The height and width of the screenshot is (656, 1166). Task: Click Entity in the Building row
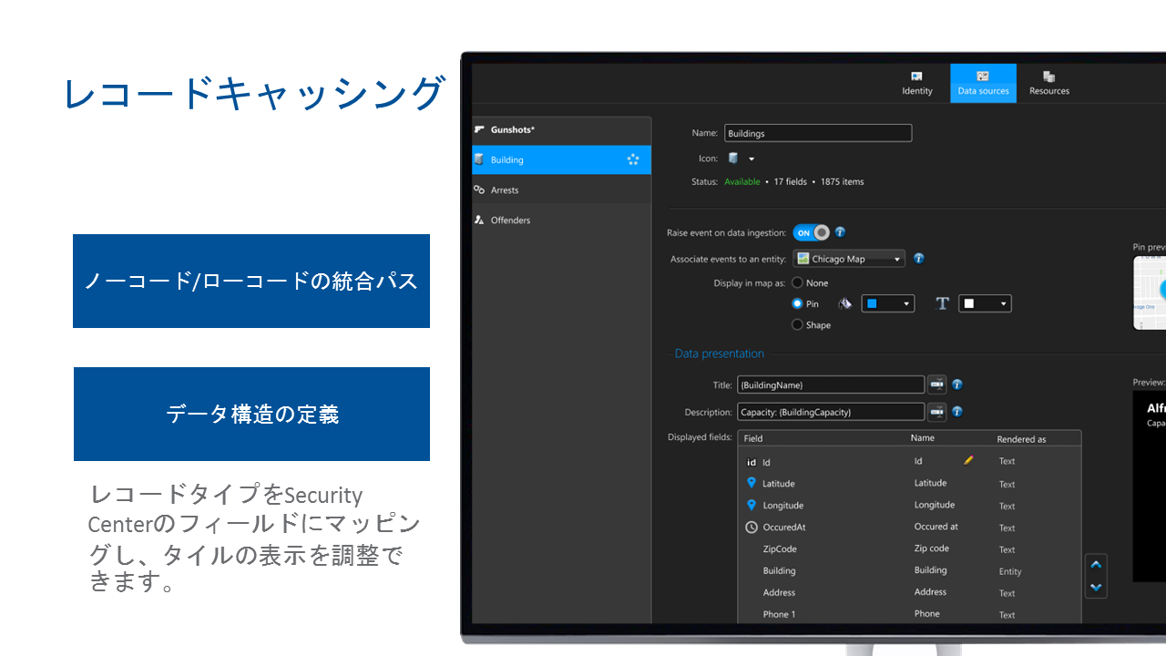(x=1010, y=571)
